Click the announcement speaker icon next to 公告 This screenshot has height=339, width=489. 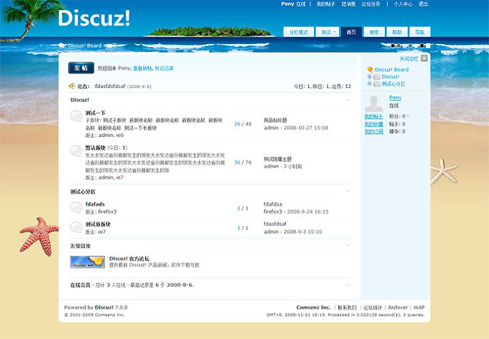72,86
